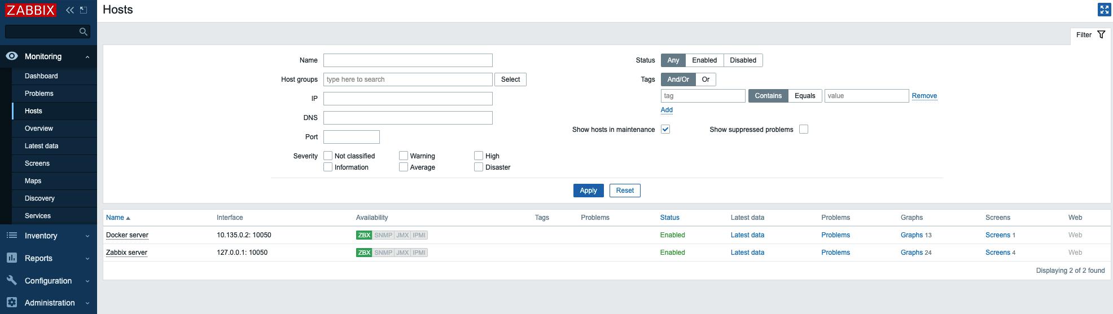Enable Show suppressed problems checkbox
This screenshot has width=1113, height=314.
(x=804, y=130)
